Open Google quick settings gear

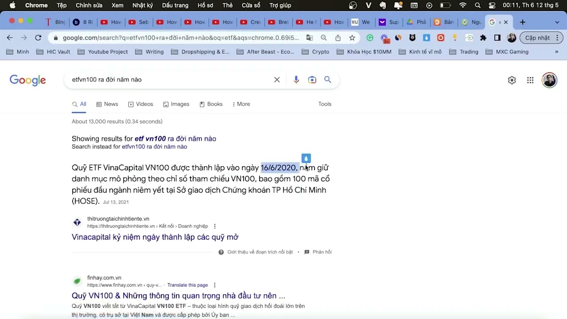click(512, 80)
